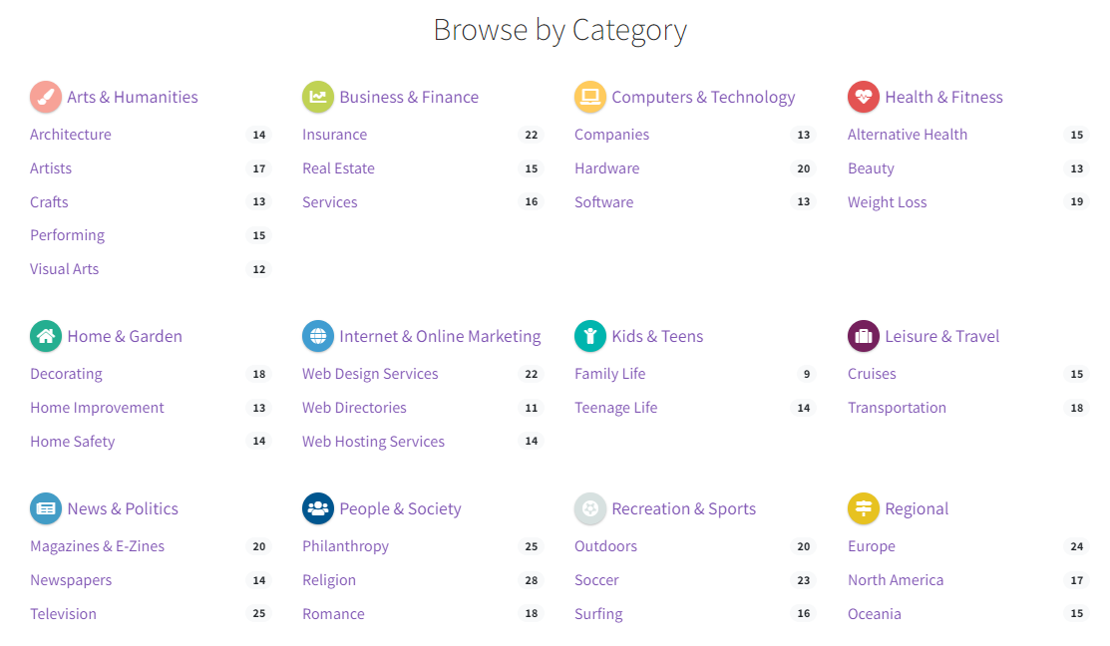This screenshot has width=1110, height=646.
Task: Click the Computers & Technology laptop icon
Action: [x=590, y=97]
